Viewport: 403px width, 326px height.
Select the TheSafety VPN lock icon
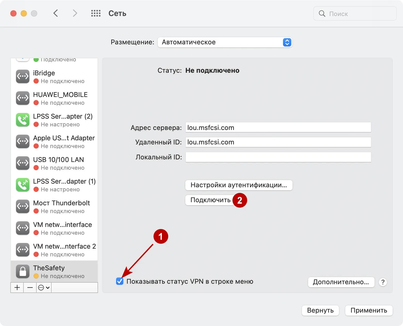tap(22, 271)
